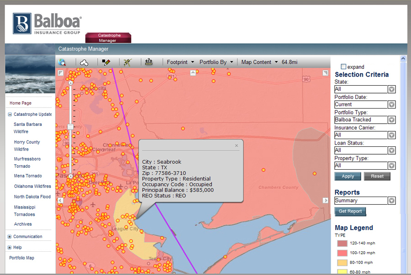Open the Property Type dropdown arrow
Viewport: 411px width, 275px height.
392,166
